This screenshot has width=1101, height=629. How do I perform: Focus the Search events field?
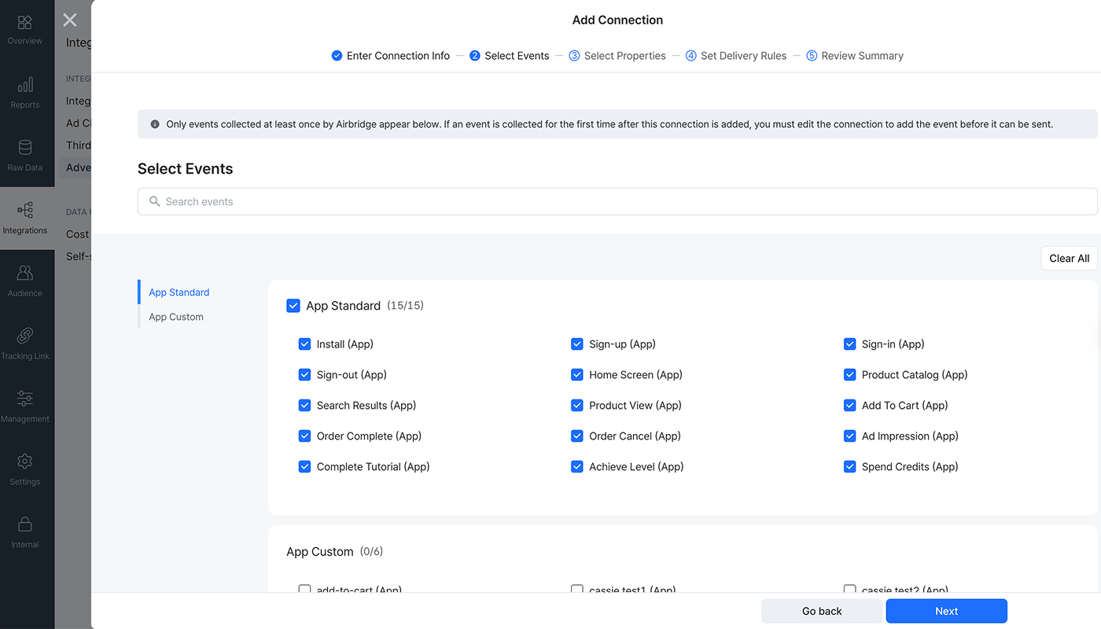(617, 202)
